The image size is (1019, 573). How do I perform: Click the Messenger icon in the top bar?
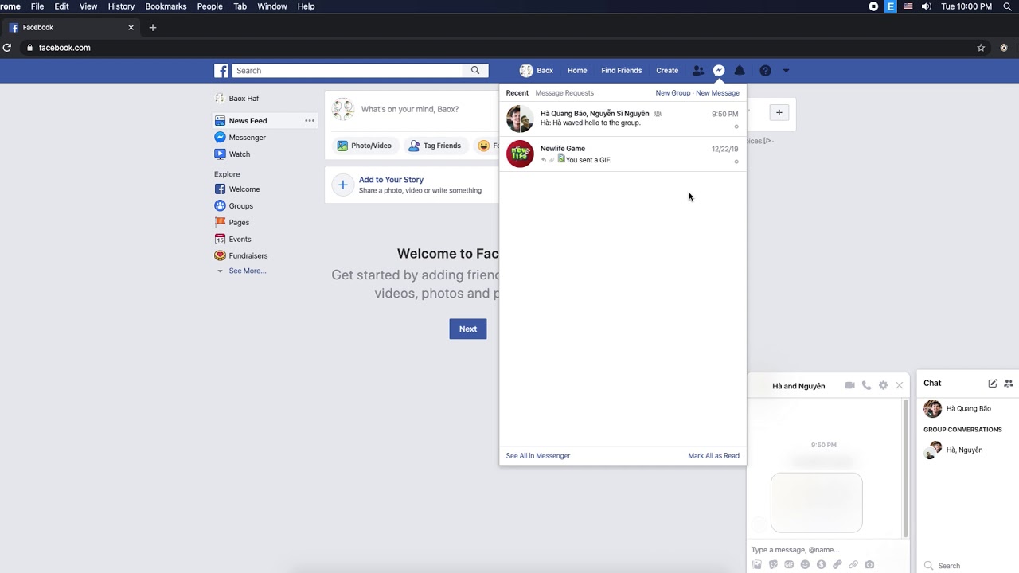point(719,71)
